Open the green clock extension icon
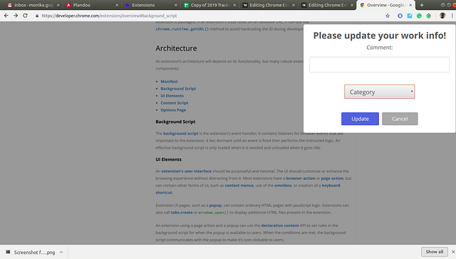456x259 pixels. pos(429,16)
